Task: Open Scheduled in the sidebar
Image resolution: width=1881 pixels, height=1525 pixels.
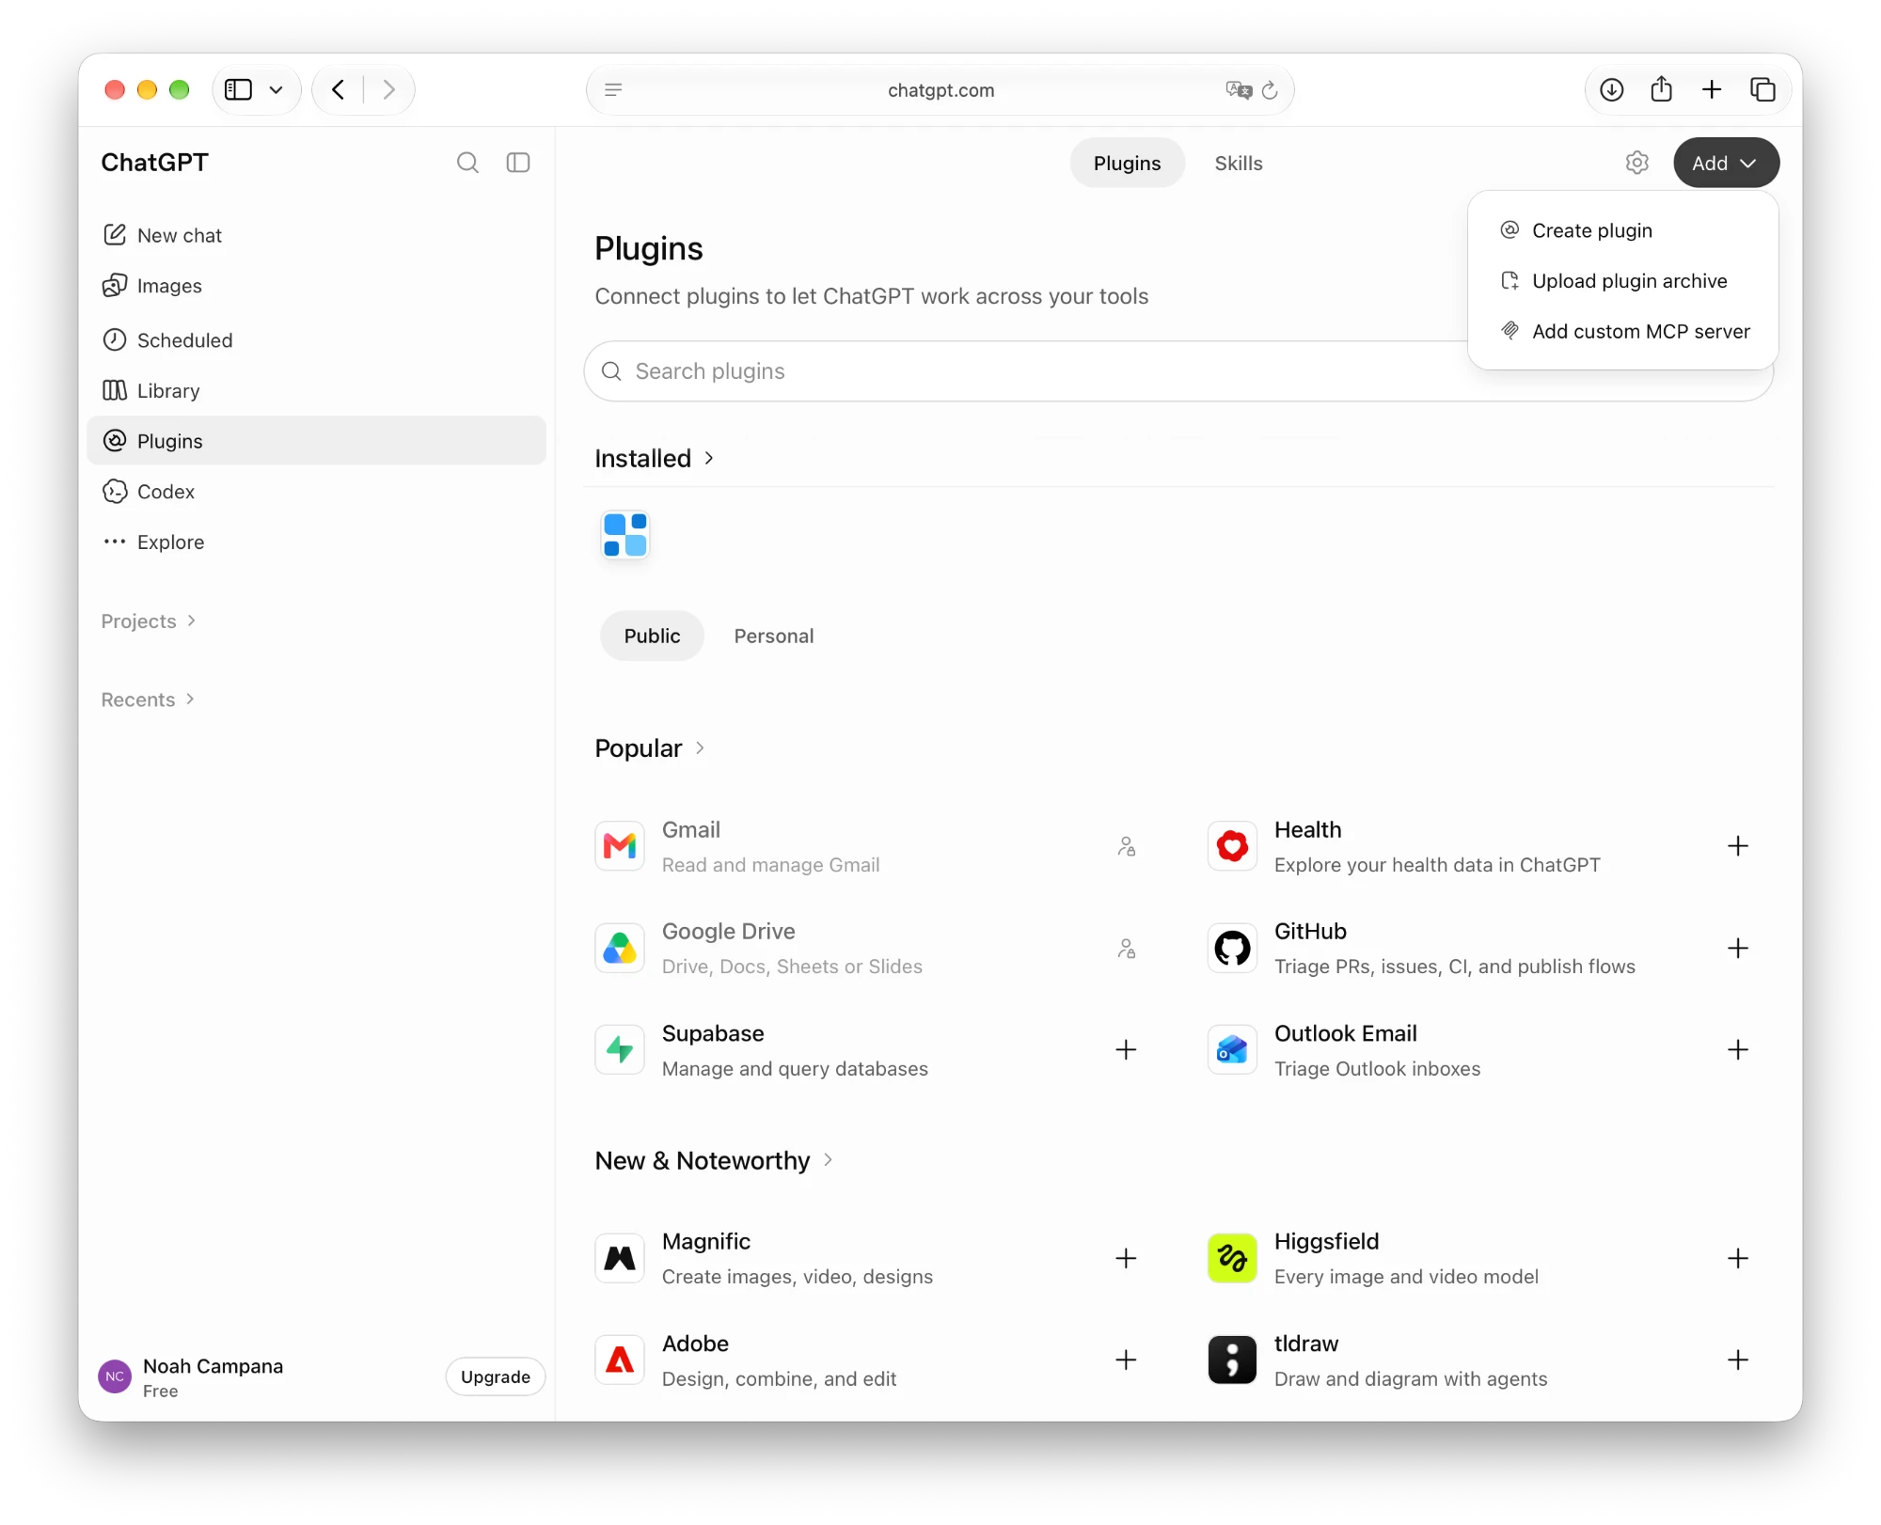Action: coord(316,340)
